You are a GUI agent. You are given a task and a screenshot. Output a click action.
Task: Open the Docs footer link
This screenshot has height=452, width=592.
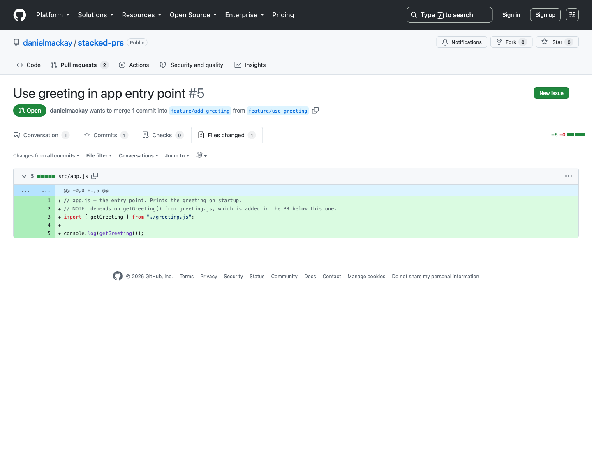coord(310,277)
